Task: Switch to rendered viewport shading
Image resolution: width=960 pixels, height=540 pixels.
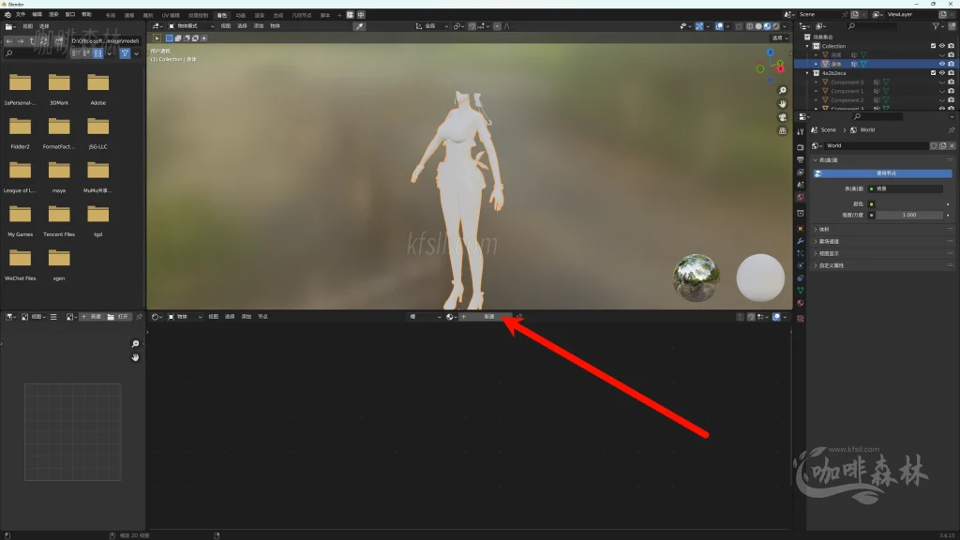Action: (x=775, y=26)
